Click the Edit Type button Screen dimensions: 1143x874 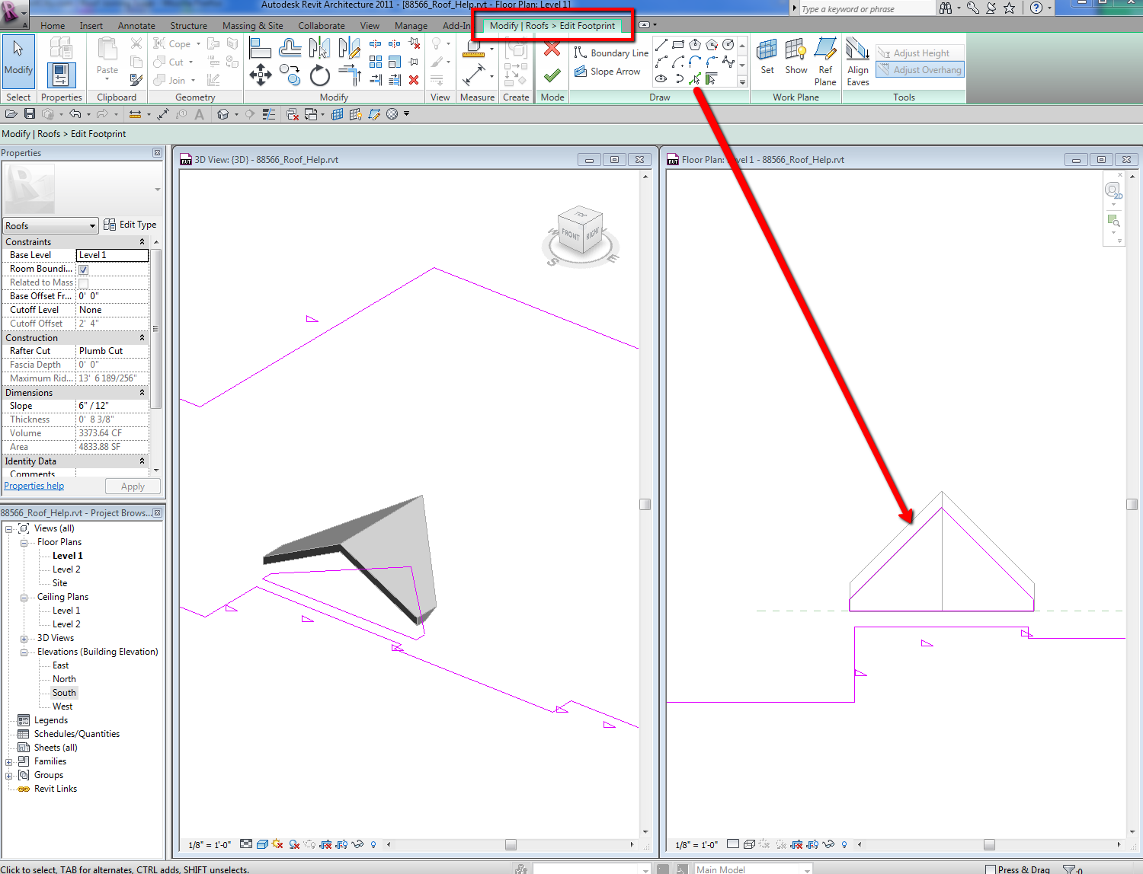click(x=130, y=225)
